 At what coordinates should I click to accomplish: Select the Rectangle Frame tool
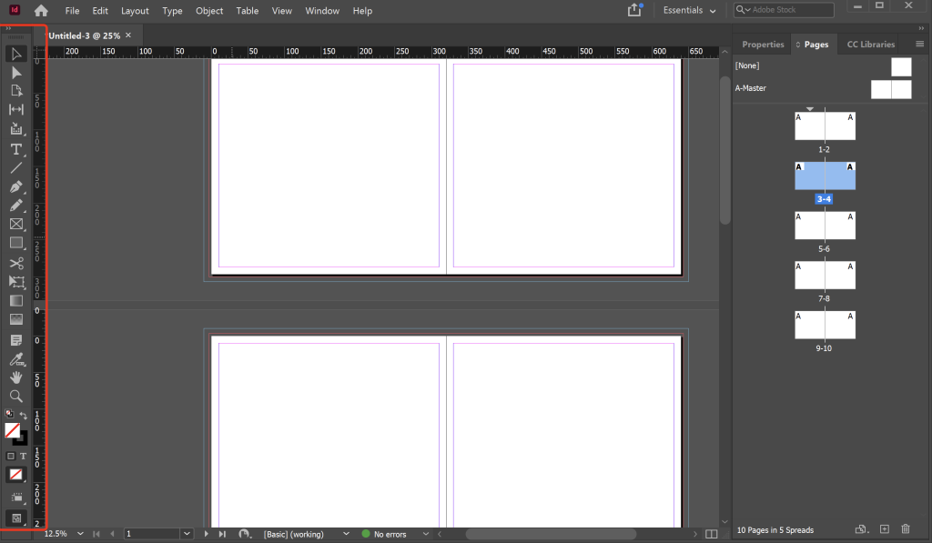(x=16, y=225)
